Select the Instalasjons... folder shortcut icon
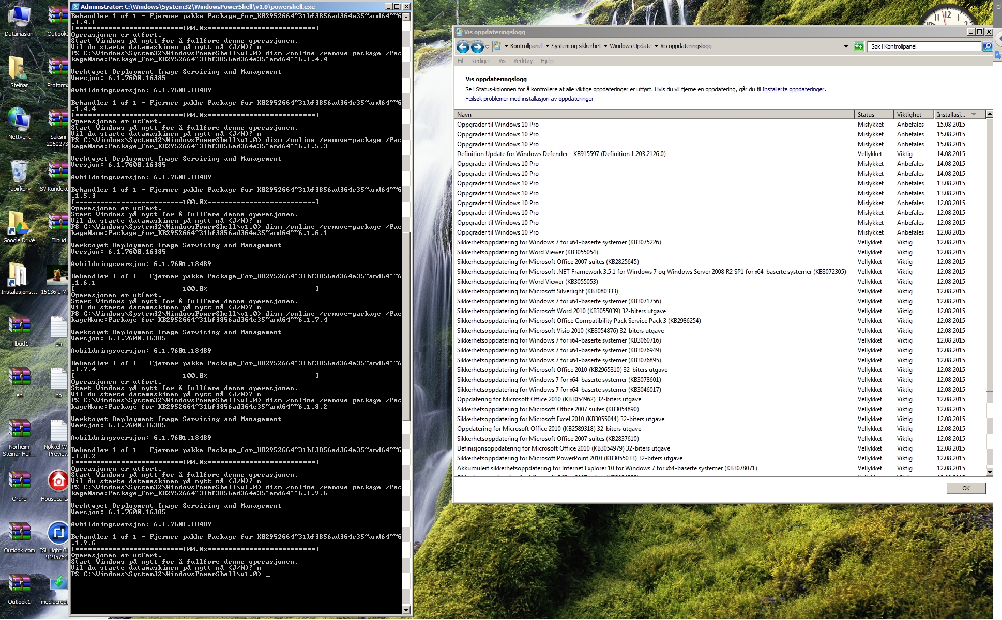The width and height of the screenshot is (1002, 620). (x=19, y=279)
